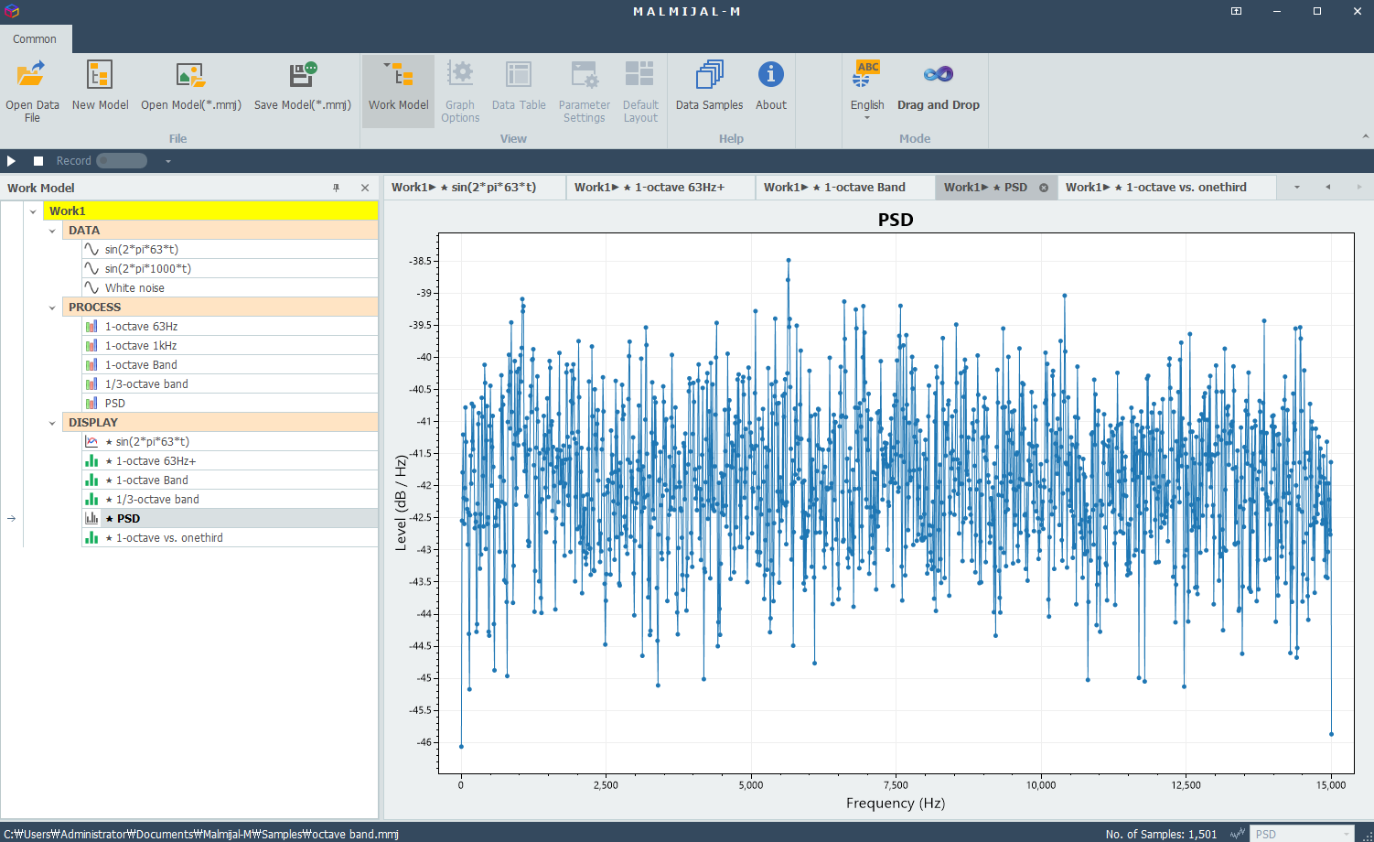1374x842 pixels.
Task: Click the file path in status bar
Action: (201, 834)
